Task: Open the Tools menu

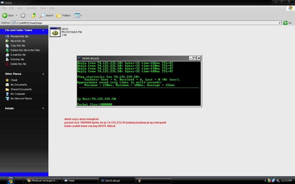Action: tap(43, 8)
